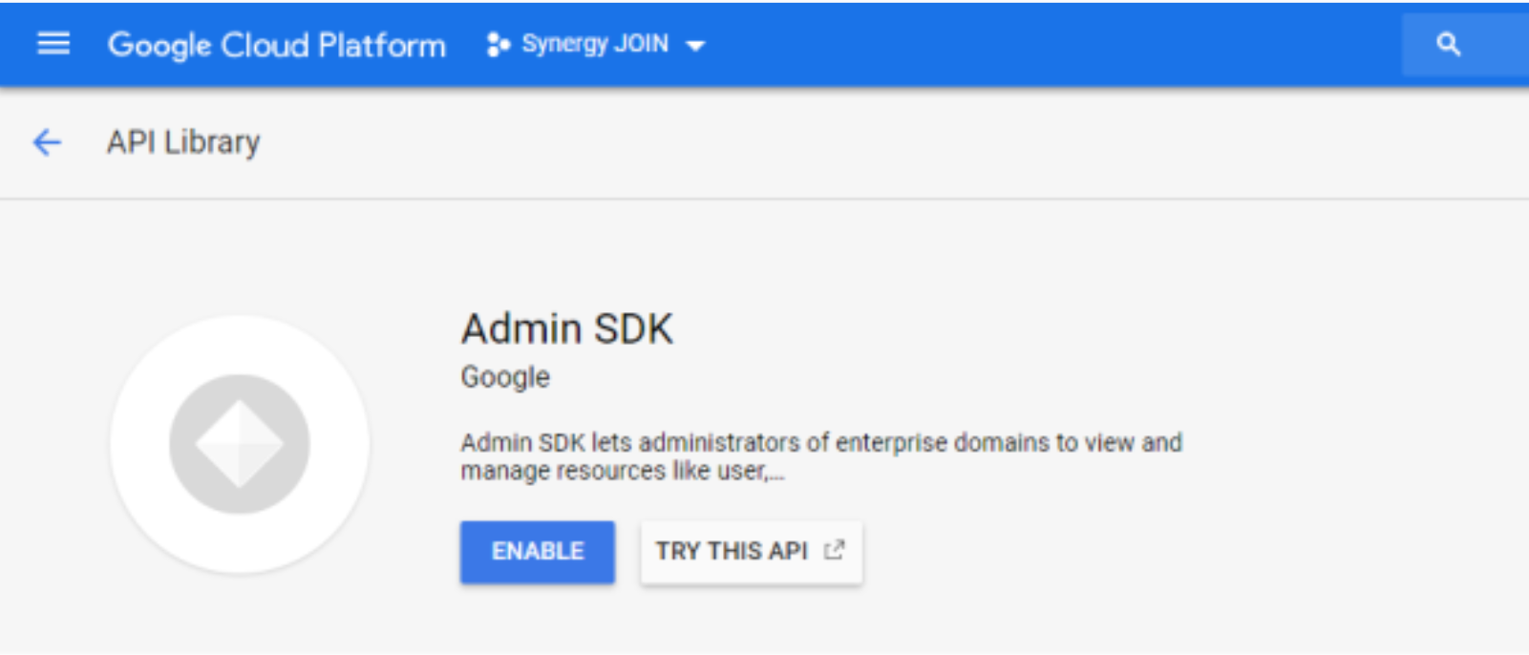Click the Admin SDK title text

(567, 329)
